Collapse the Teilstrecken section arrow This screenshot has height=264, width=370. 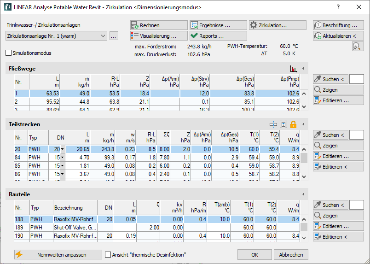pos(303,124)
